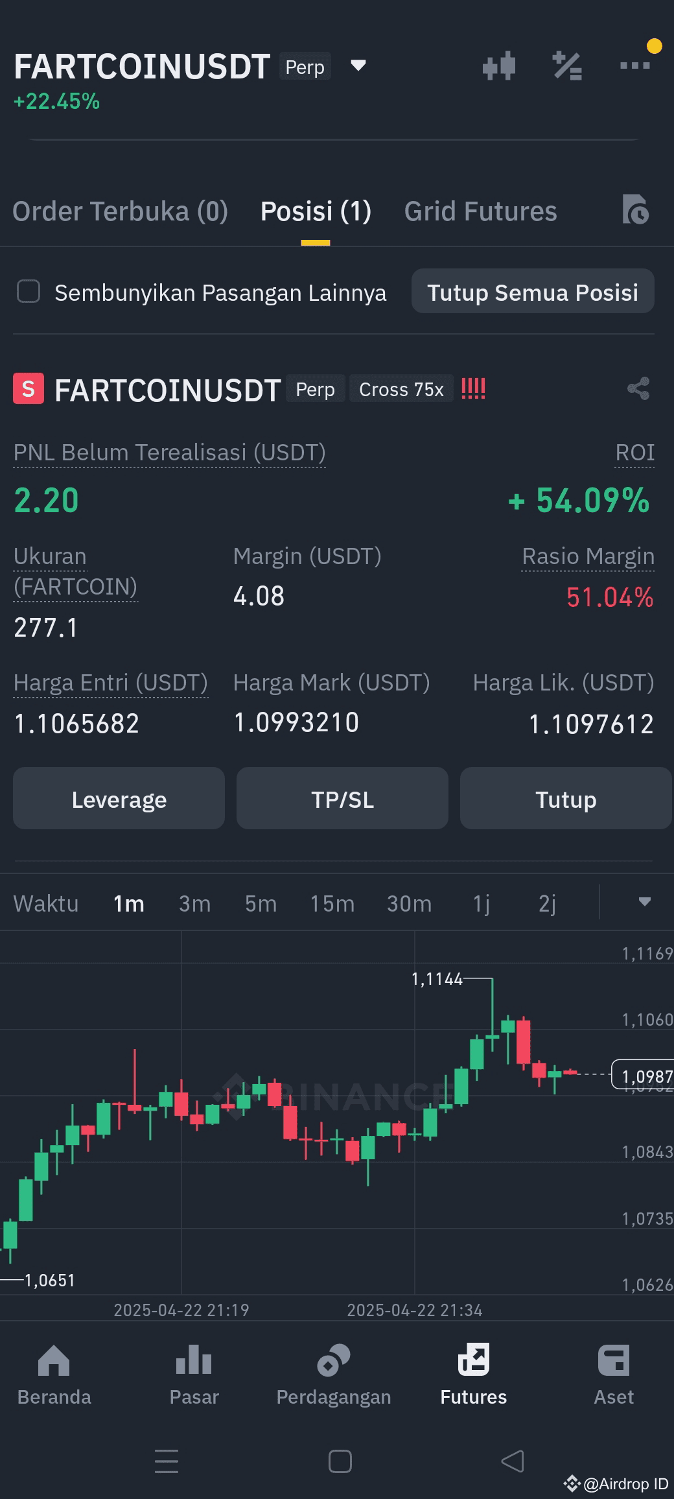Screen dimensions: 674x1499
Task: Open the three-dot more options menu
Action: tap(634, 65)
